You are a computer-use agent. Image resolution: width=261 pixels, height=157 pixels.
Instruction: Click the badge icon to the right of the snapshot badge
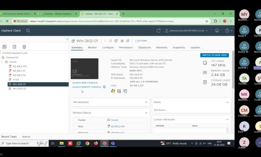pyautogui.click(x=125, y=91)
